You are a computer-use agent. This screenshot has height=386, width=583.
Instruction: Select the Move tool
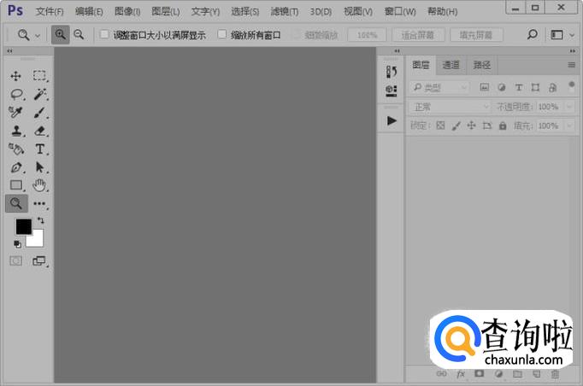pos(15,76)
